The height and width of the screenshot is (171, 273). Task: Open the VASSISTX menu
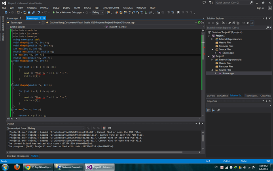[32, 8]
